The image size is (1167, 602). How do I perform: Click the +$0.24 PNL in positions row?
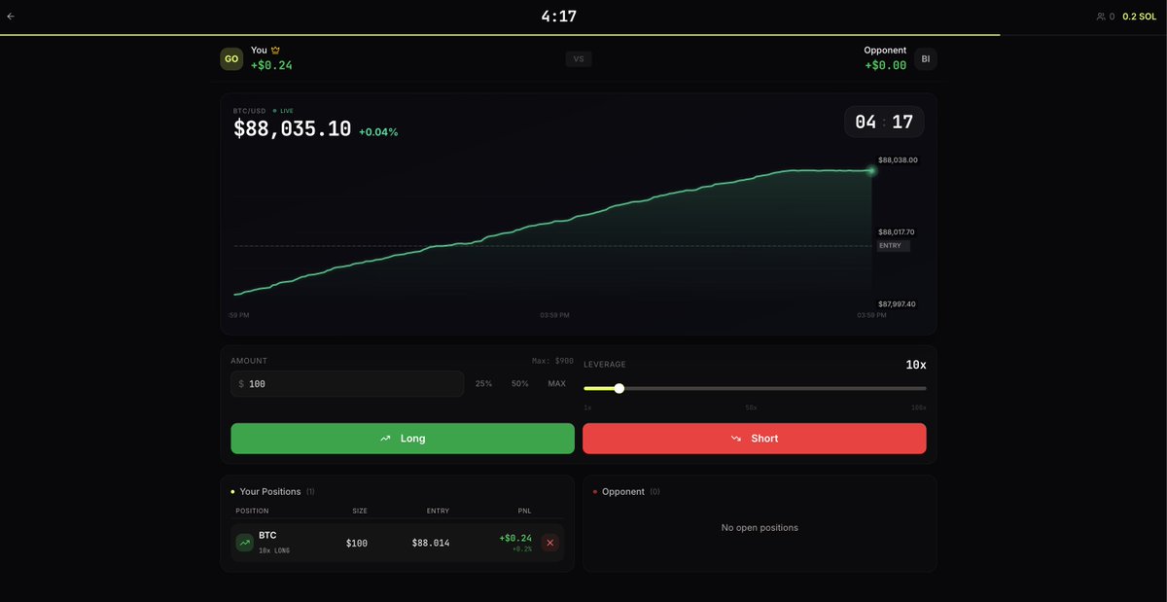coord(515,538)
